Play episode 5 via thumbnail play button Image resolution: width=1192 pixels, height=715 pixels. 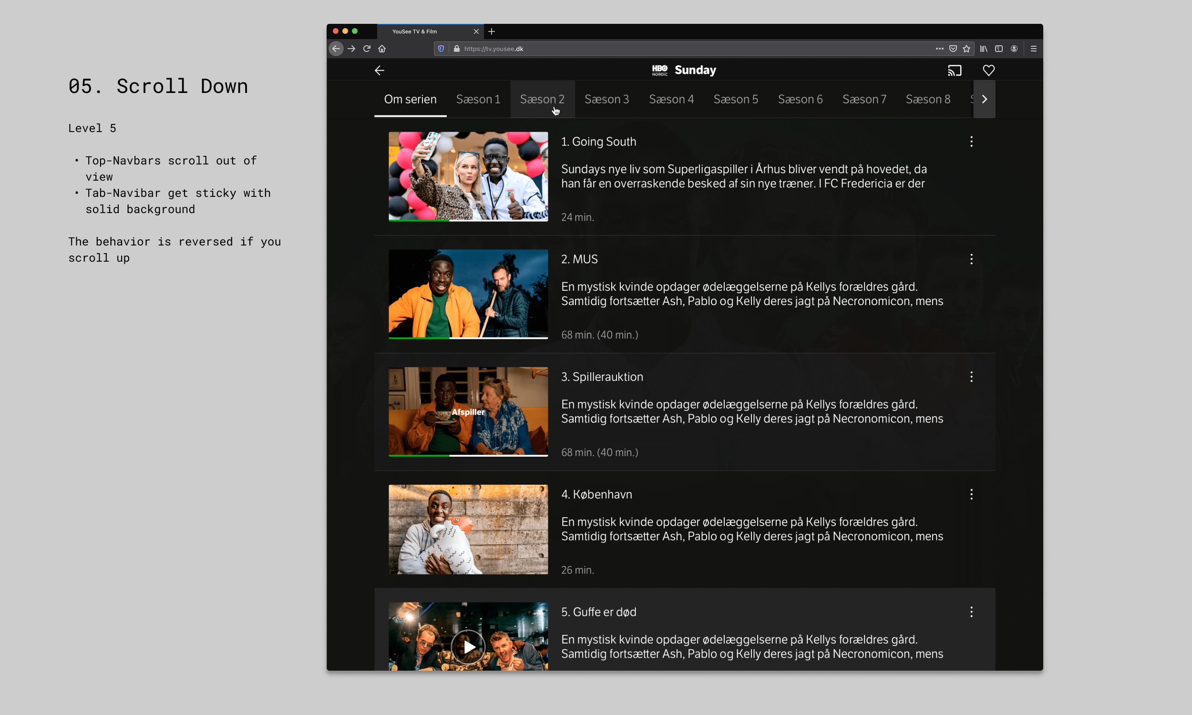point(468,646)
